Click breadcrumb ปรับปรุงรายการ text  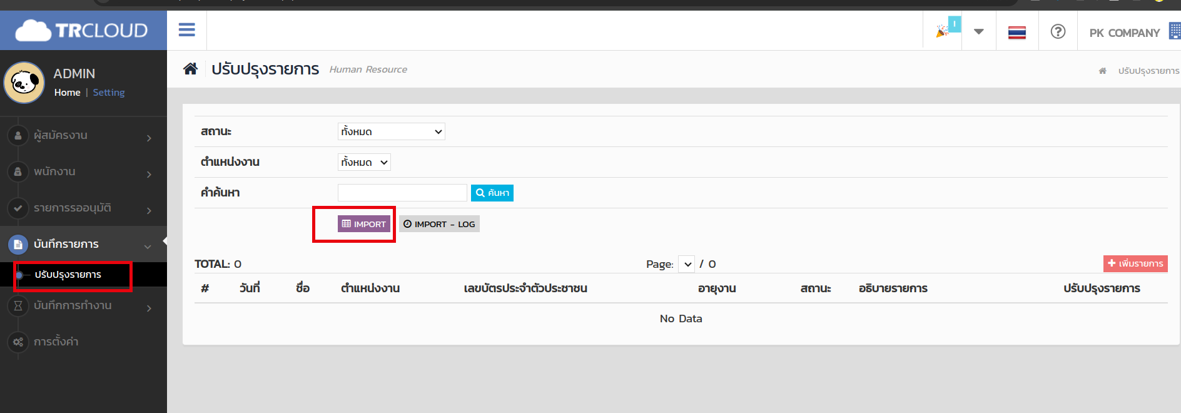point(1148,71)
